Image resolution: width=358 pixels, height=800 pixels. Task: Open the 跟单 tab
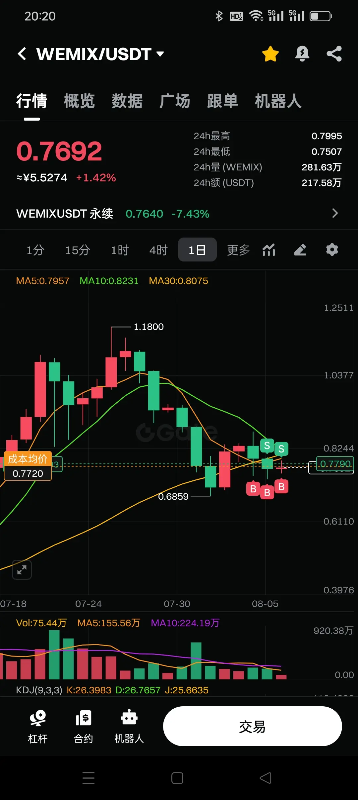click(x=222, y=101)
